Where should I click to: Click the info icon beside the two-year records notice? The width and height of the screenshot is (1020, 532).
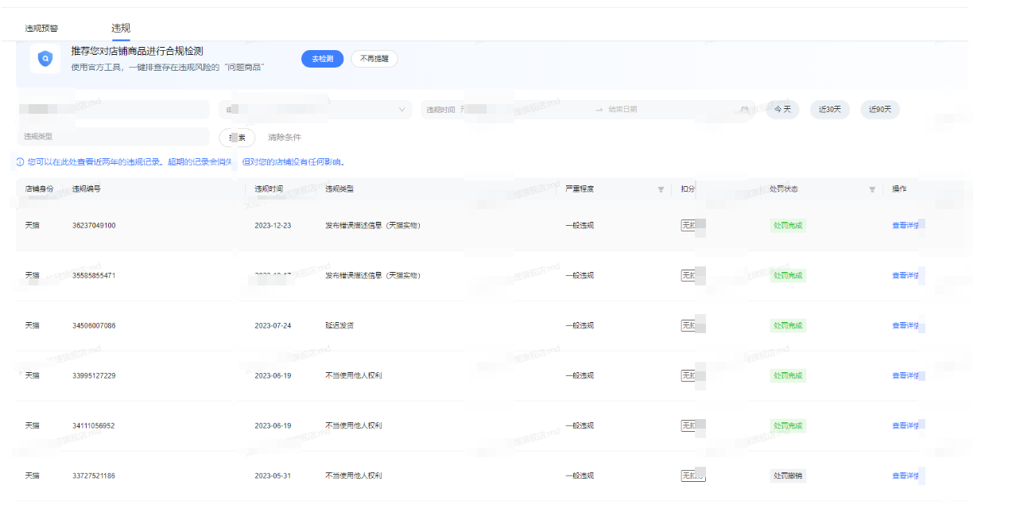[20, 162]
